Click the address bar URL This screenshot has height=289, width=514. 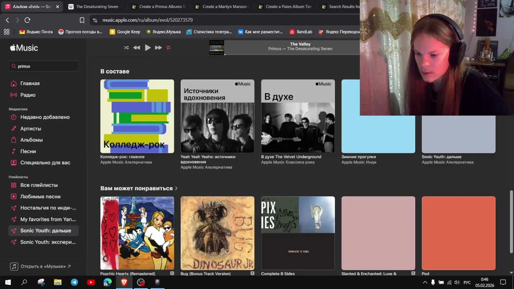(x=147, y=20)
